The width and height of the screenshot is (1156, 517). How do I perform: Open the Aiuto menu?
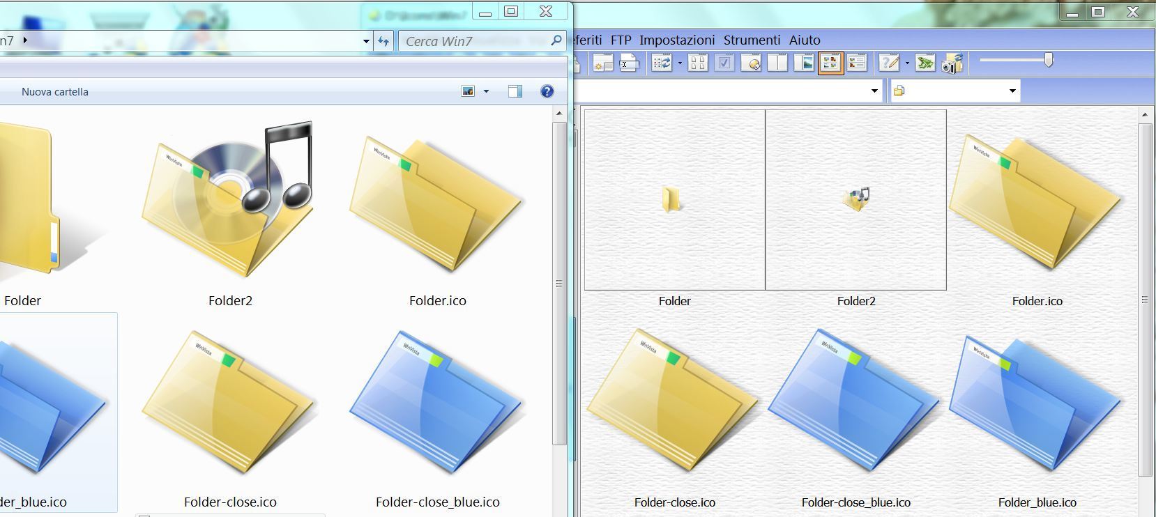[x=805, y=40]
